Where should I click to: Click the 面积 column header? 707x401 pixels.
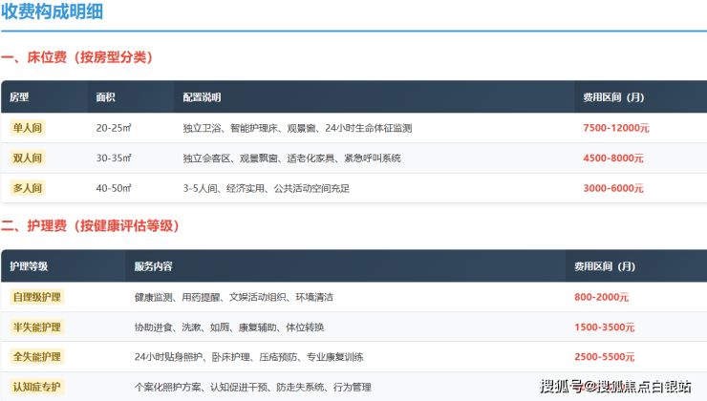pyautogui.click(x=105, y=97)
